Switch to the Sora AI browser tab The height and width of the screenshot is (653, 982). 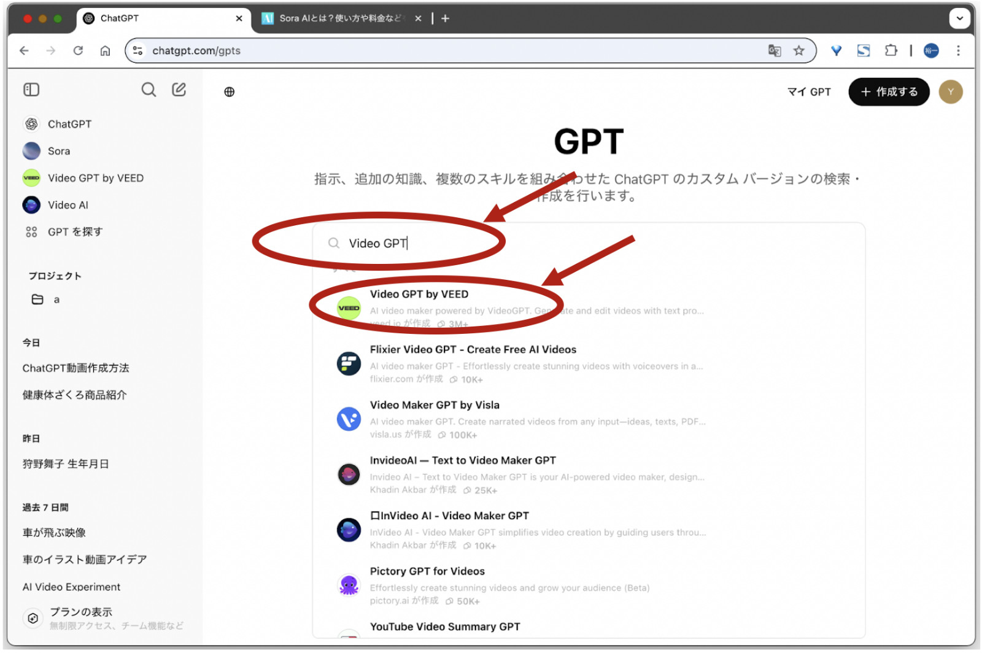coord(341,18)
